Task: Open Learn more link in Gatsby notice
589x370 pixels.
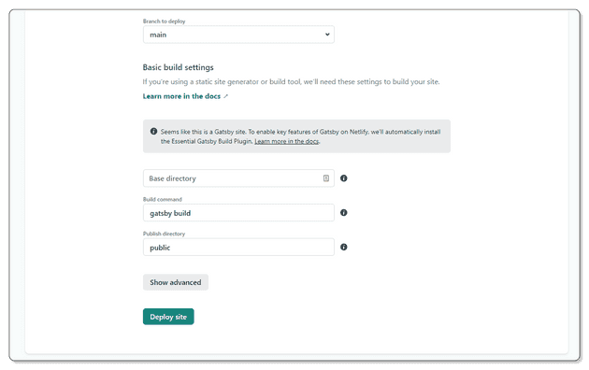Action: (x=287, y=141)
